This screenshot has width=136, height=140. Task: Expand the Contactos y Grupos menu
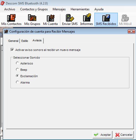pyautogui.click(x=34, y=9)
